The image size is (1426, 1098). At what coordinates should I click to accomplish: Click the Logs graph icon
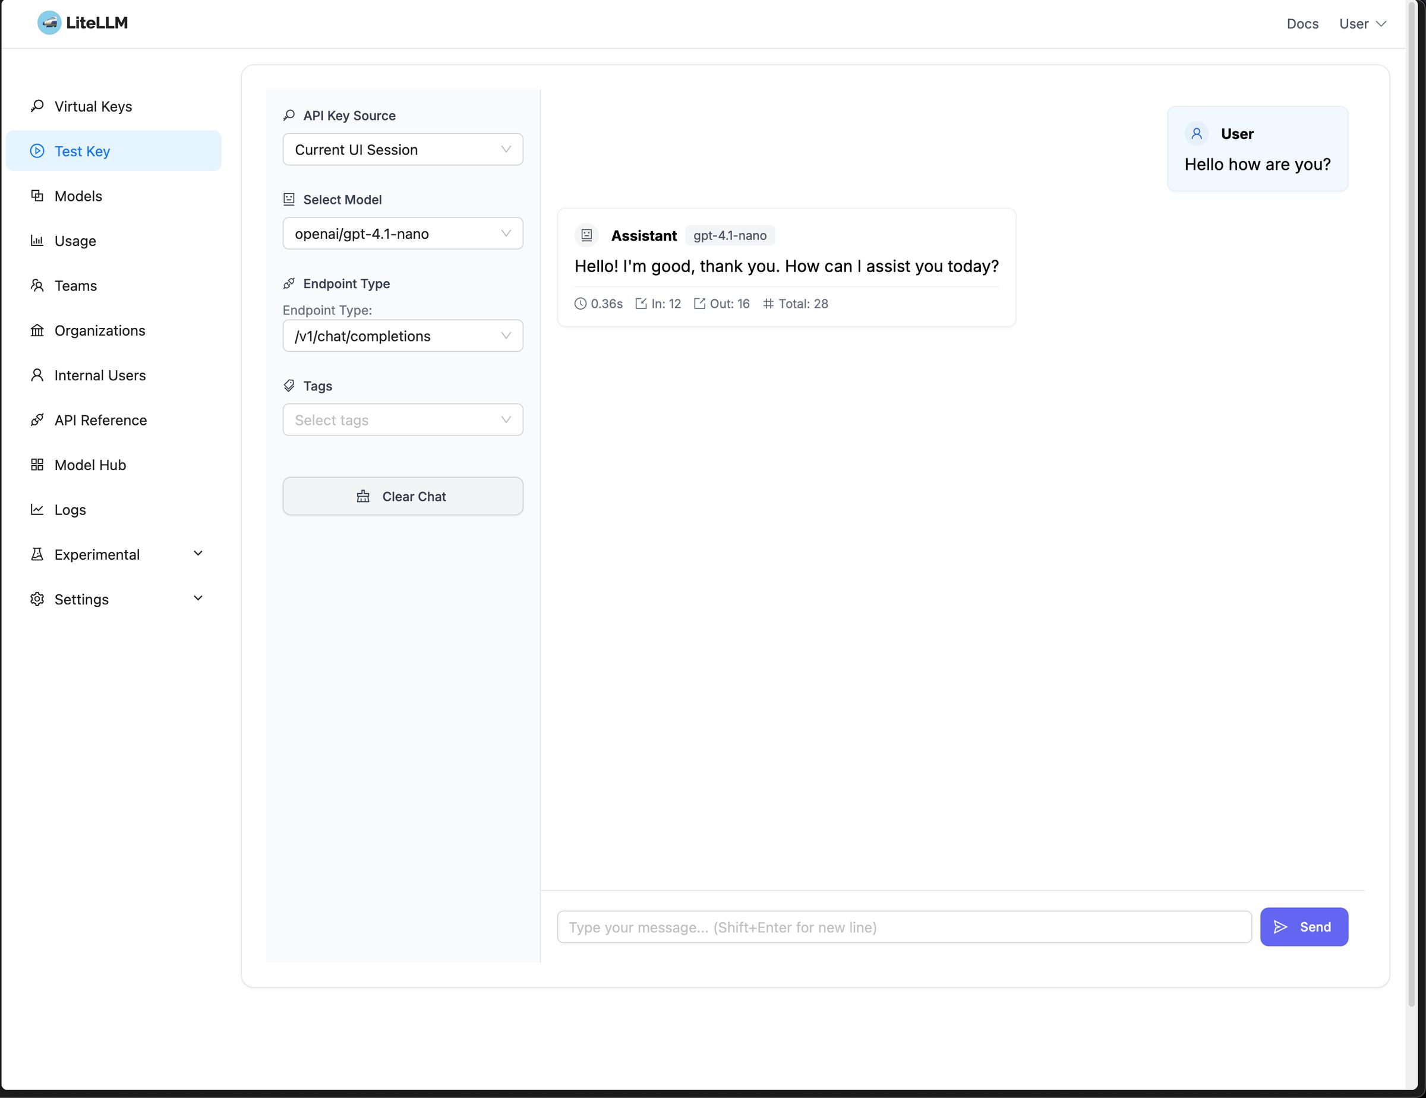pyautogui.click(x=37, y=509)
